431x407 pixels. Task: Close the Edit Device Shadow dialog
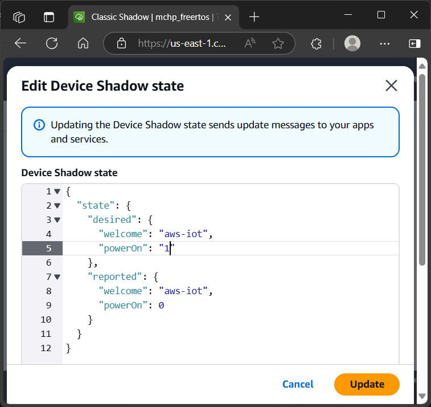391,86
